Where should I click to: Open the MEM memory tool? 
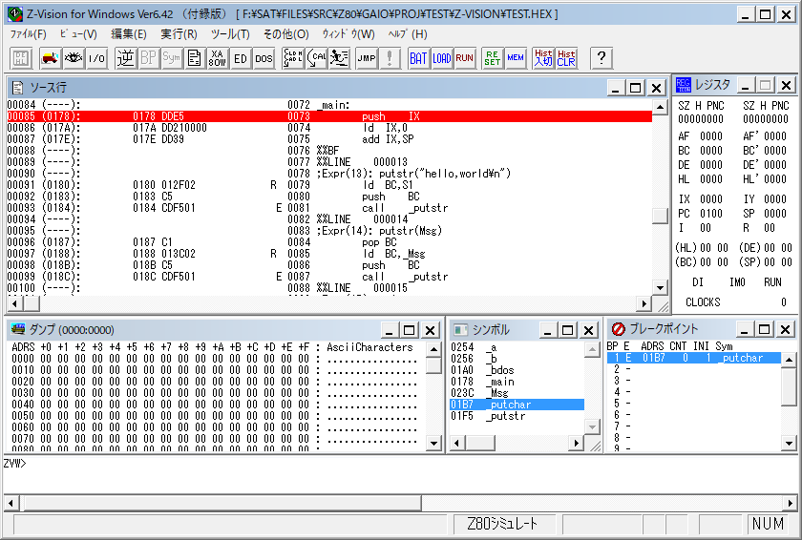[516, 58]
